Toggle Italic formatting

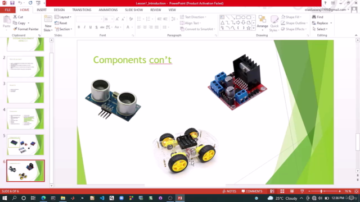coord(84,27)
